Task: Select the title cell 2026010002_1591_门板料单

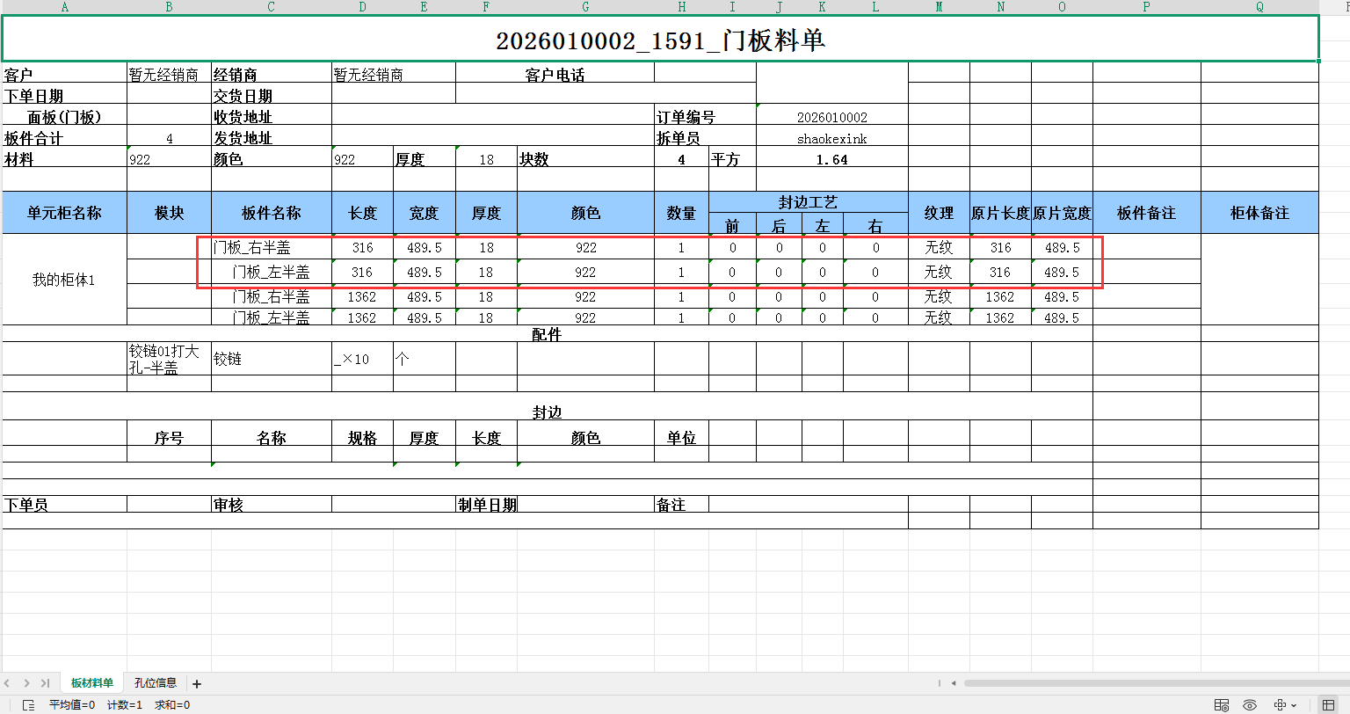Action: click(661, 38)
